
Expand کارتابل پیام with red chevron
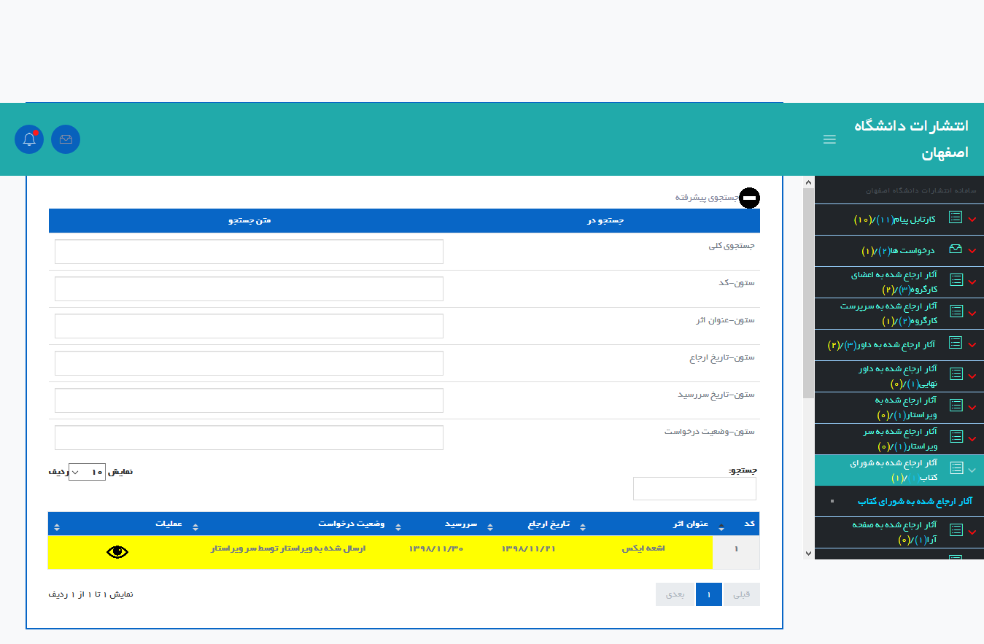pyautogui.click(x=972, y=218)
